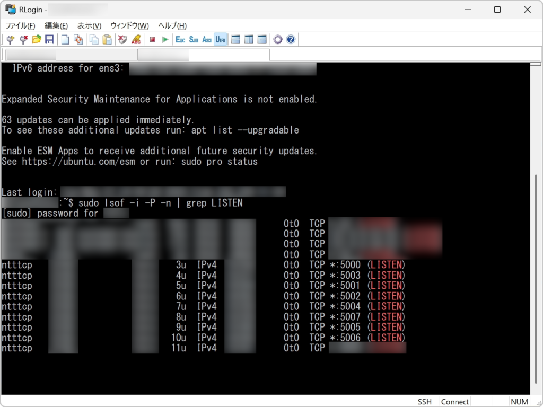The width and height of the screenshot is (543, 407).
Task: Toggle the UTF8 encoding button
Action: (x=220, y=39)
